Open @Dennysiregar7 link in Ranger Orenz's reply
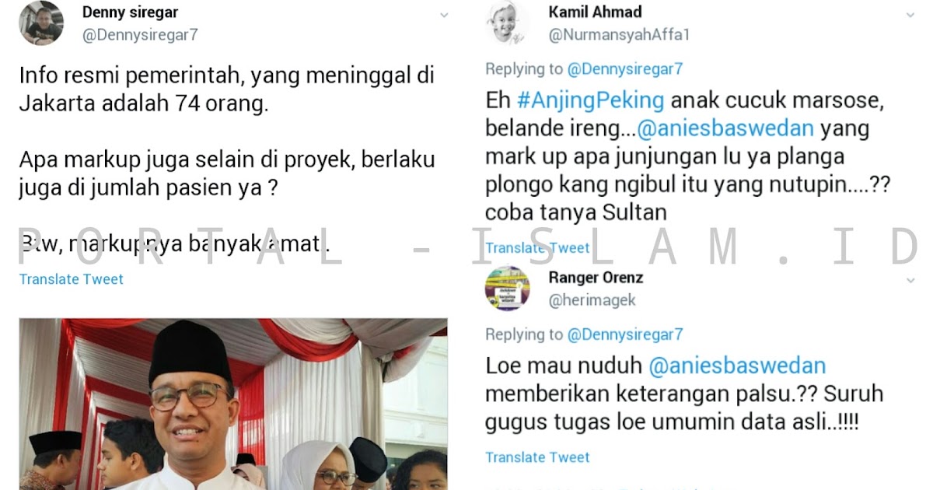This screenshot has height=490, width=933. (x=625, y=334)
